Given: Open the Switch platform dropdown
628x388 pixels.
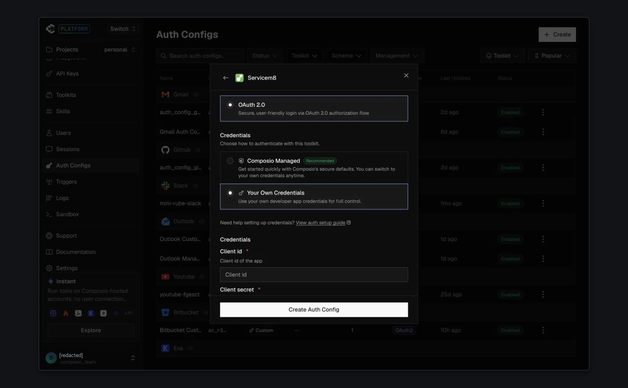Looking at the screenshot, I should point(122,29).
